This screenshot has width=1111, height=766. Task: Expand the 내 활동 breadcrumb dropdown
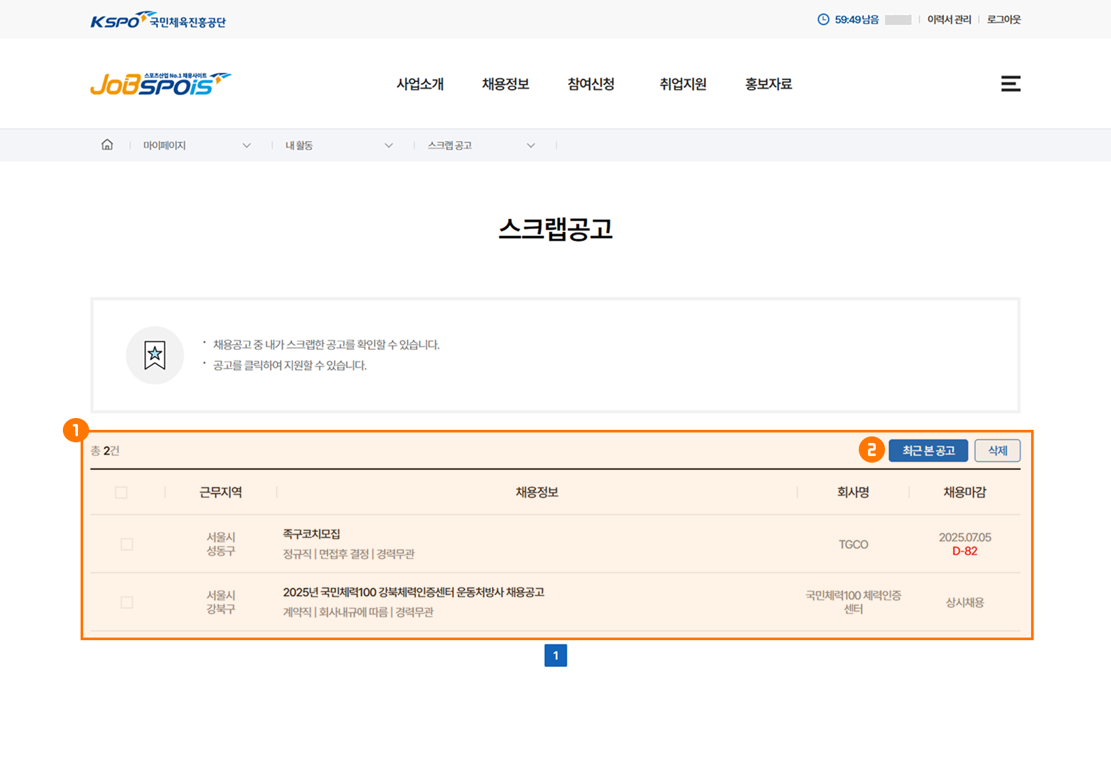pos(388,145)
